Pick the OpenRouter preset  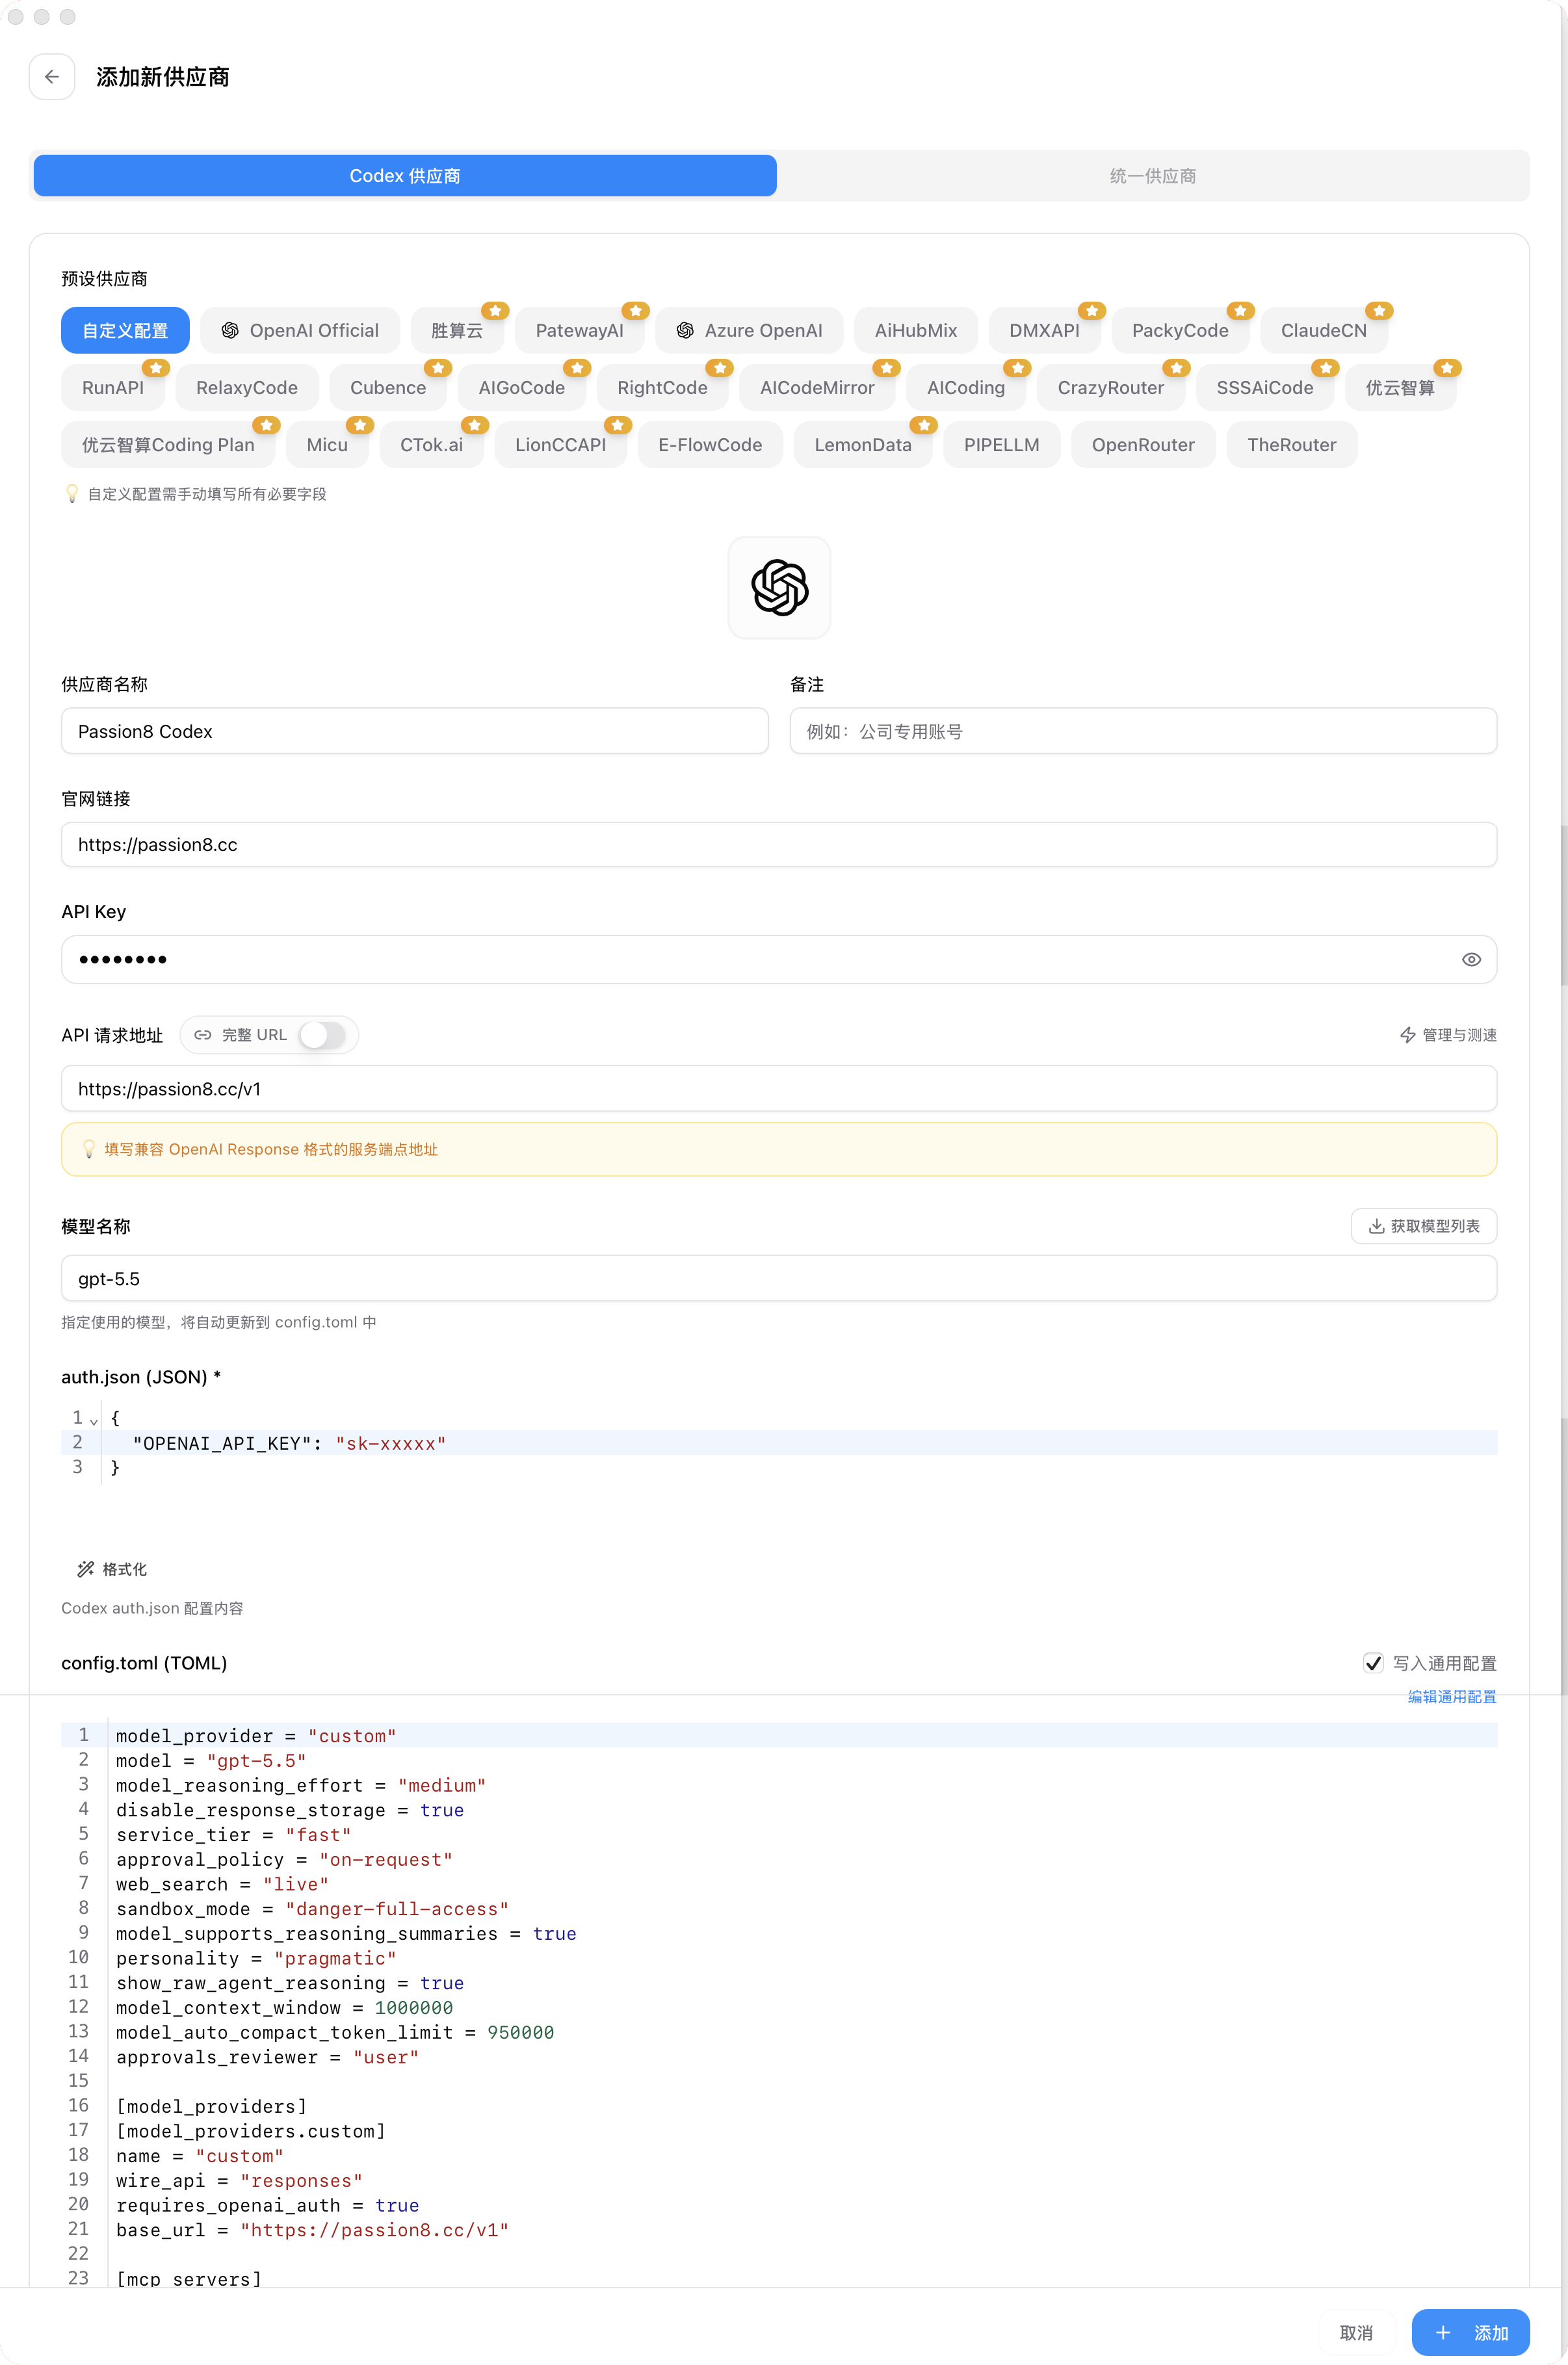tap(1143, 444)
